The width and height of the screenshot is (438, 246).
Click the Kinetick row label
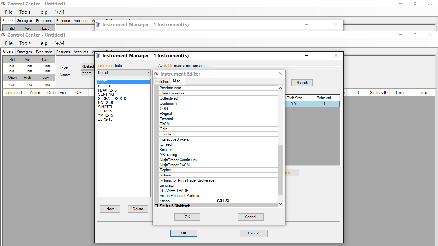pos(166,150)
